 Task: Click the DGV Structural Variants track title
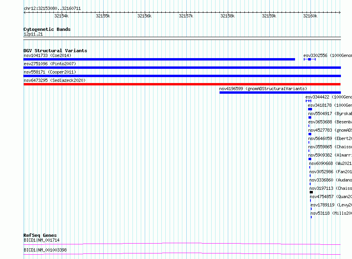[x=55, y=51]
